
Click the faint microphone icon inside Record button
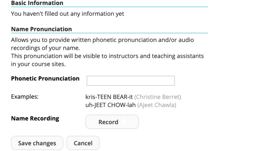point(123,122)
